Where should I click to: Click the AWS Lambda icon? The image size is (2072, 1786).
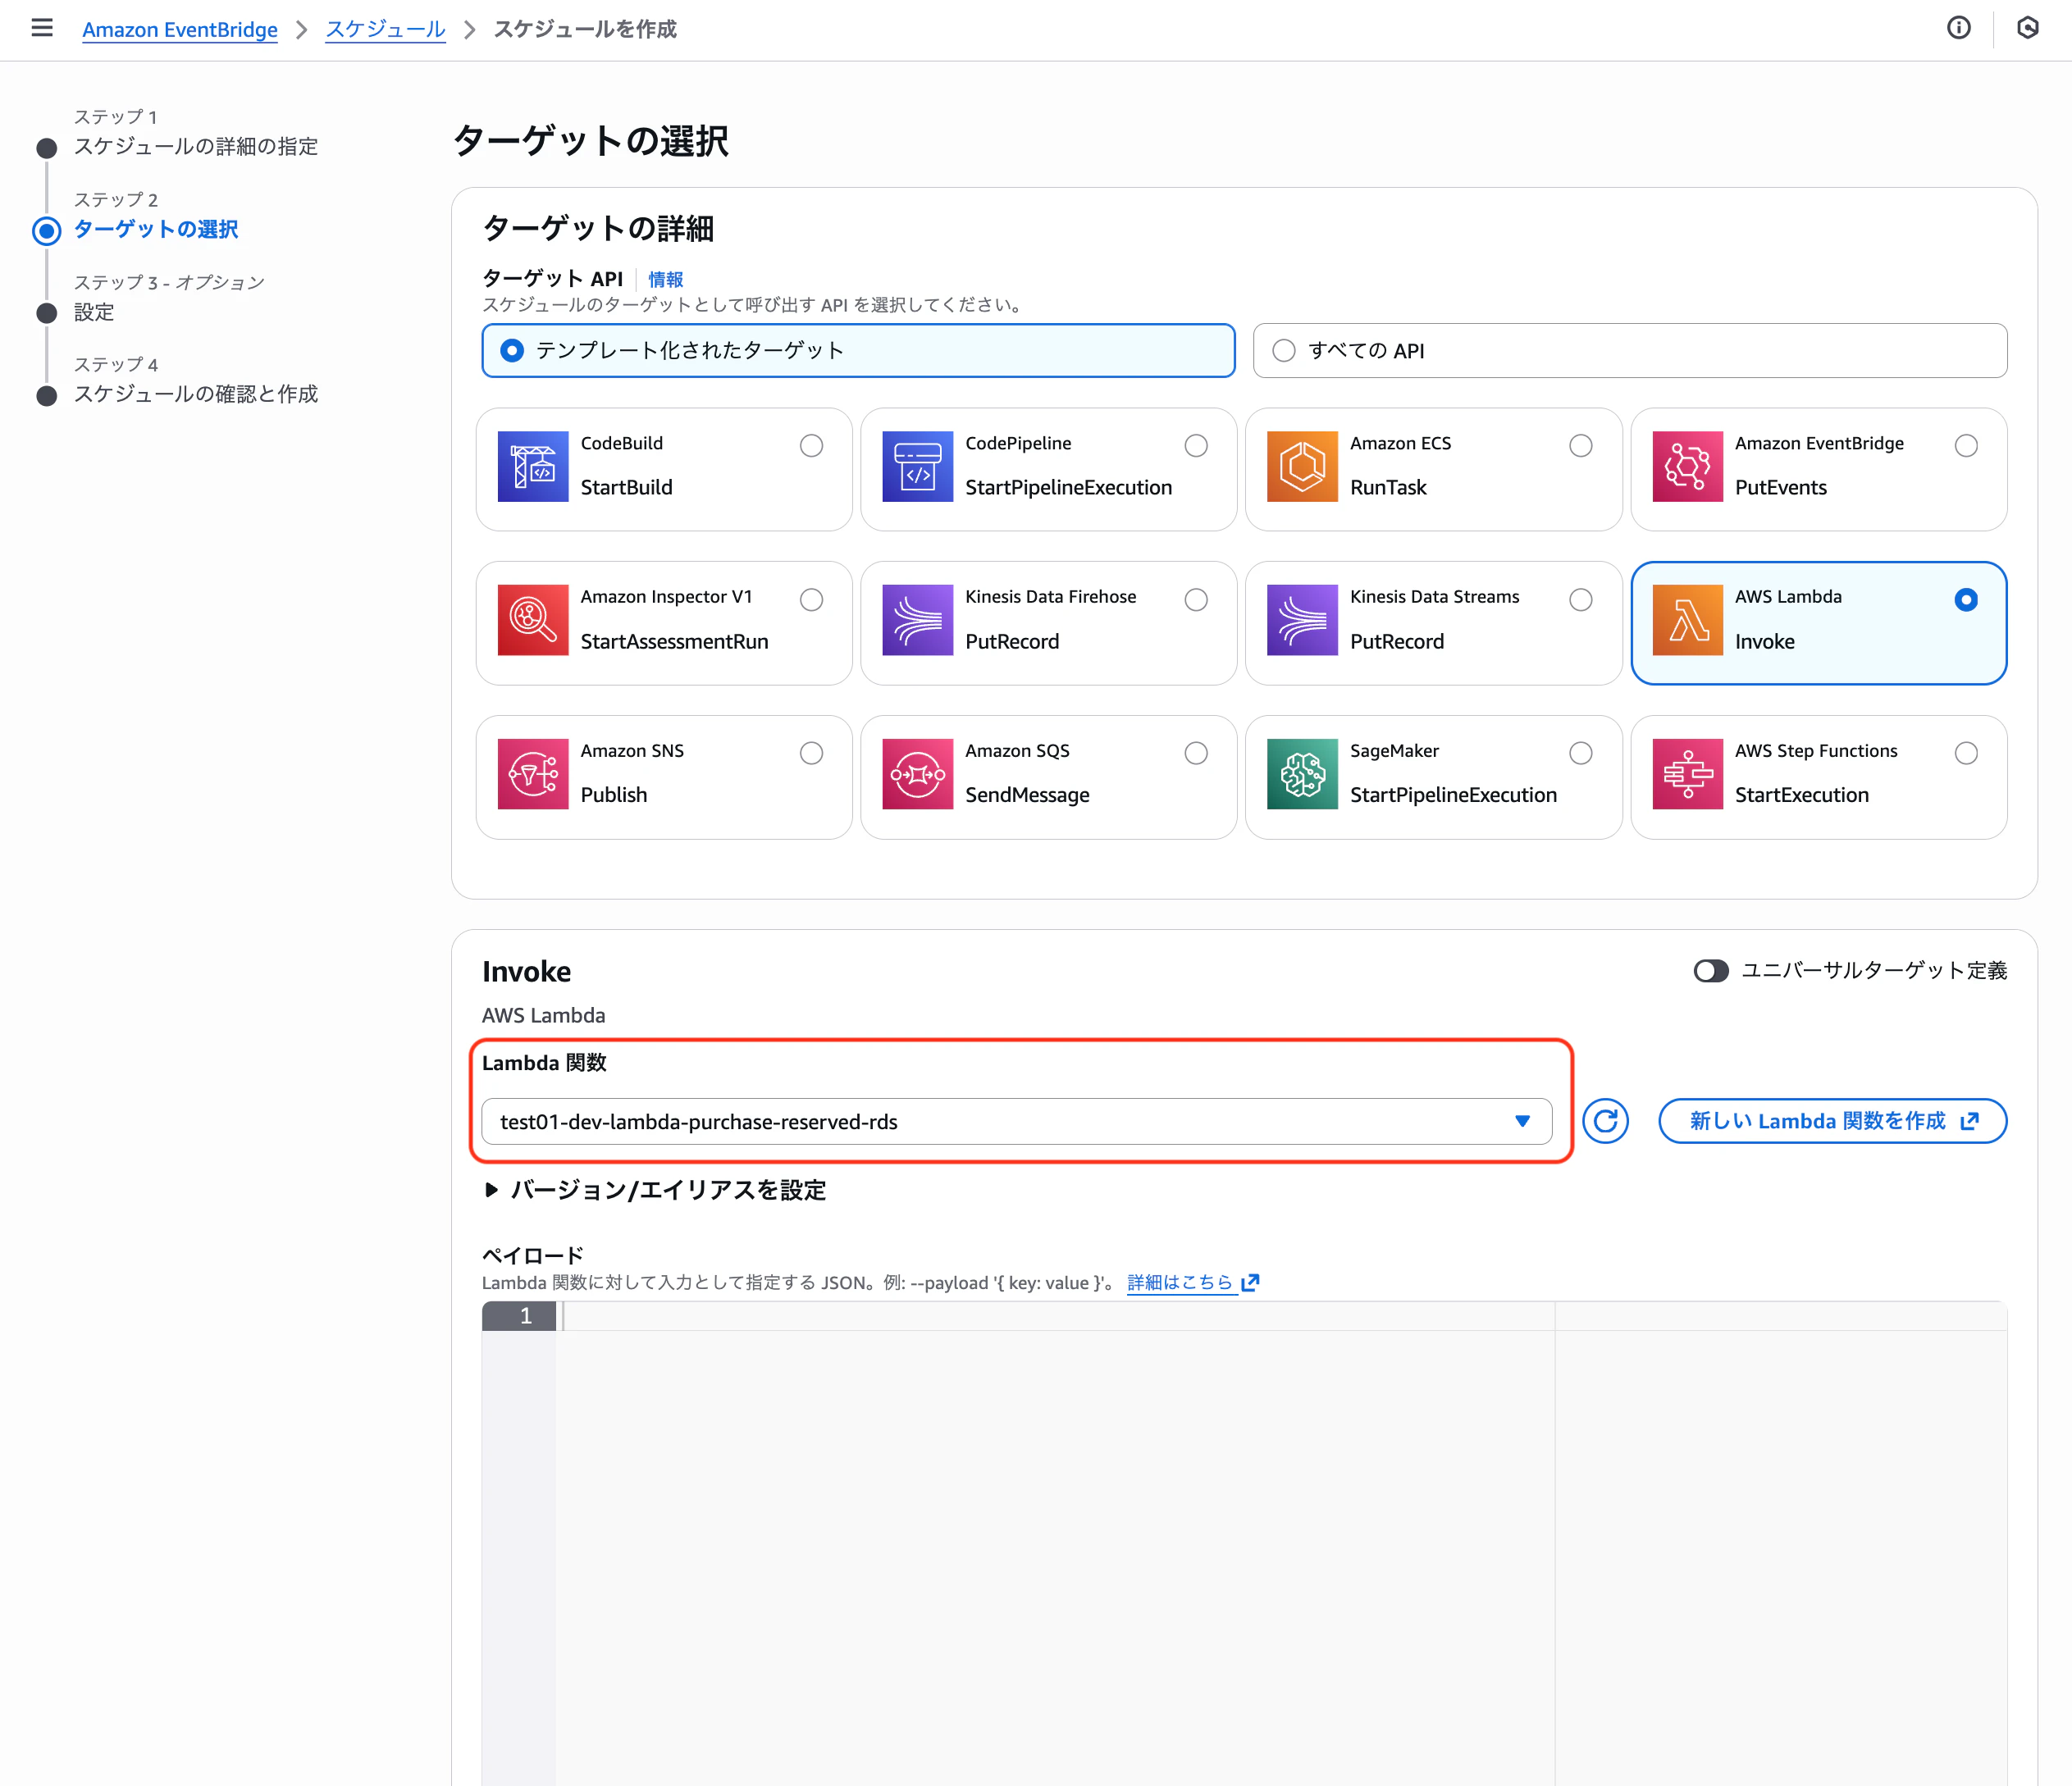[1687, 620]
